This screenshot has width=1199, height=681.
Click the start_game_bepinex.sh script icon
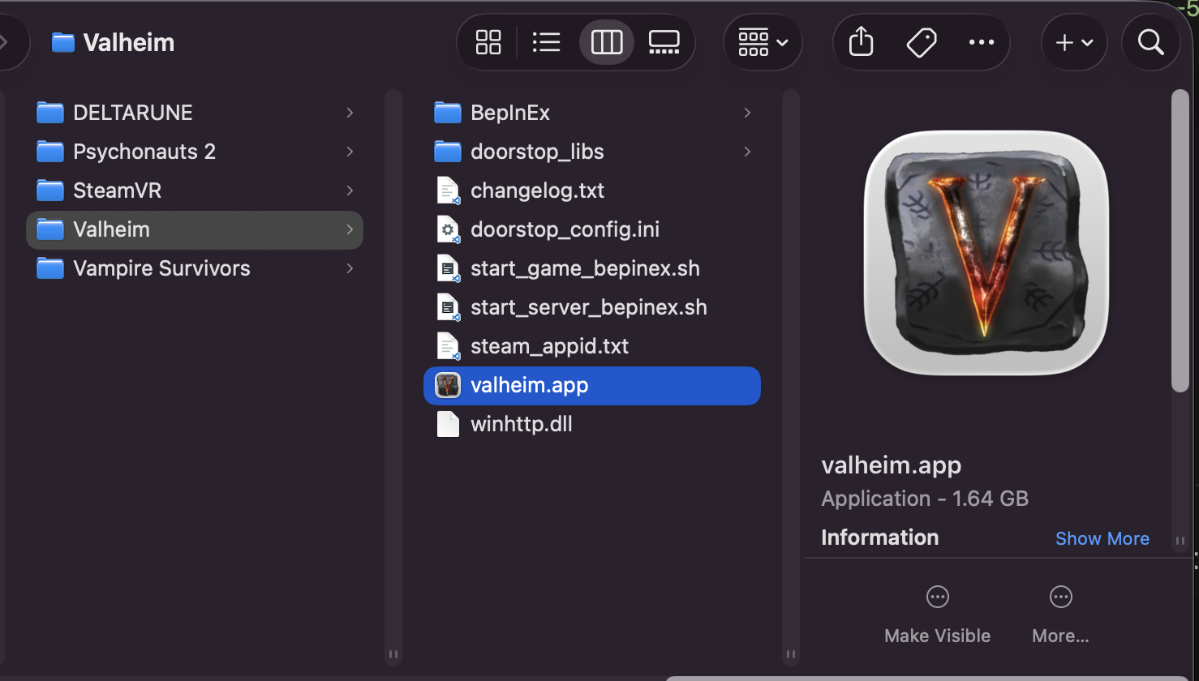(x=448, y=268)
